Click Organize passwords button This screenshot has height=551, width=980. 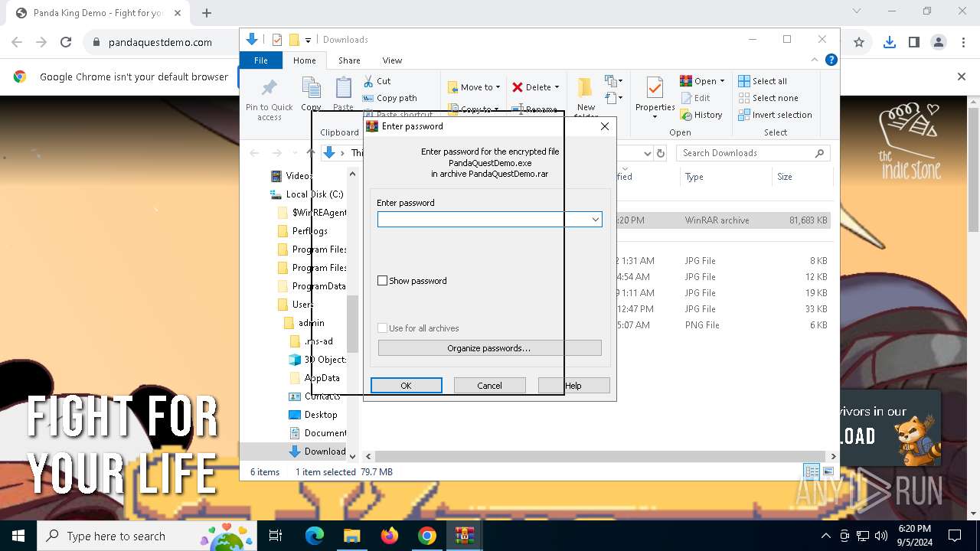pos(489,348)
